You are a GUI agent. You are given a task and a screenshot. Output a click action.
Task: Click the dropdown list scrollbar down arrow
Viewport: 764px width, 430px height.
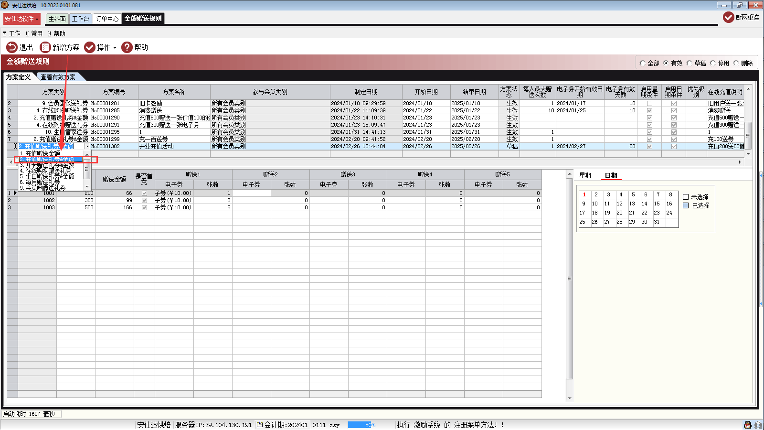coord(86,186)
